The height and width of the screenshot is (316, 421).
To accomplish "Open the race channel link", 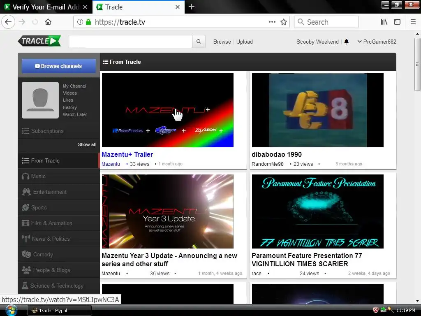I will (x=257, y=274).
